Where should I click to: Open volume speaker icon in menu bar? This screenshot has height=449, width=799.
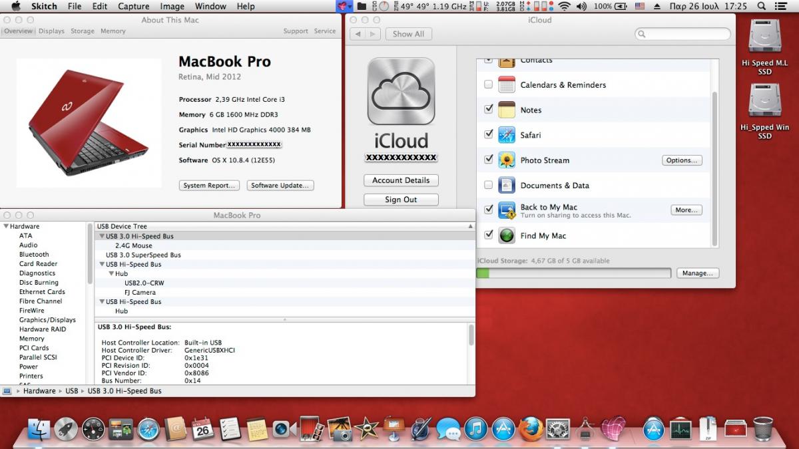pyautogui.click(x=581, y=6)
